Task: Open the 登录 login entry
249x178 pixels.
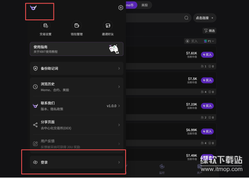Action: pyautogui.click(x=77, y=162)
